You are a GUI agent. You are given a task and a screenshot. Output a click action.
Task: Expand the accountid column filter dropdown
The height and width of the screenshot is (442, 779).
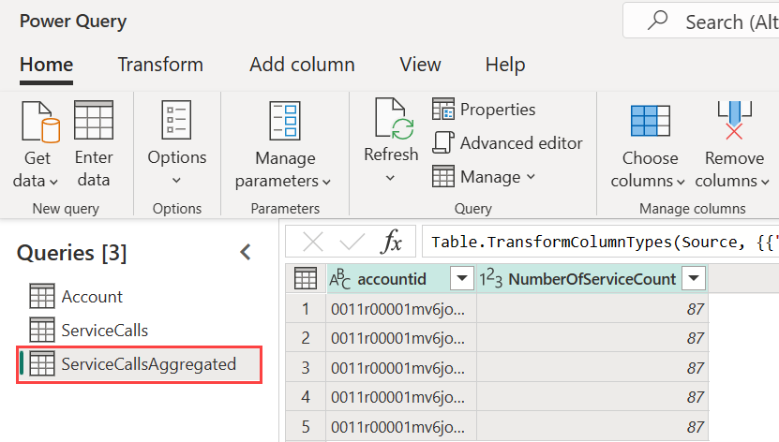click(x=462, y=279)
